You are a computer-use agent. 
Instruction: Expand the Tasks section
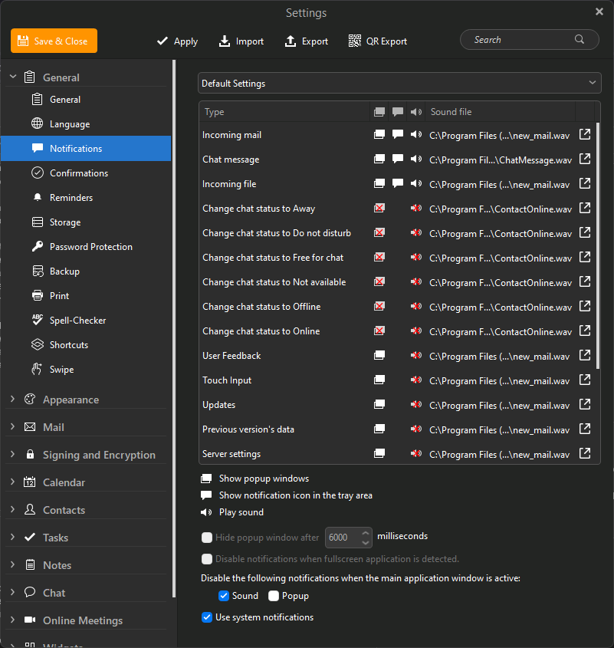pos(13,537)
